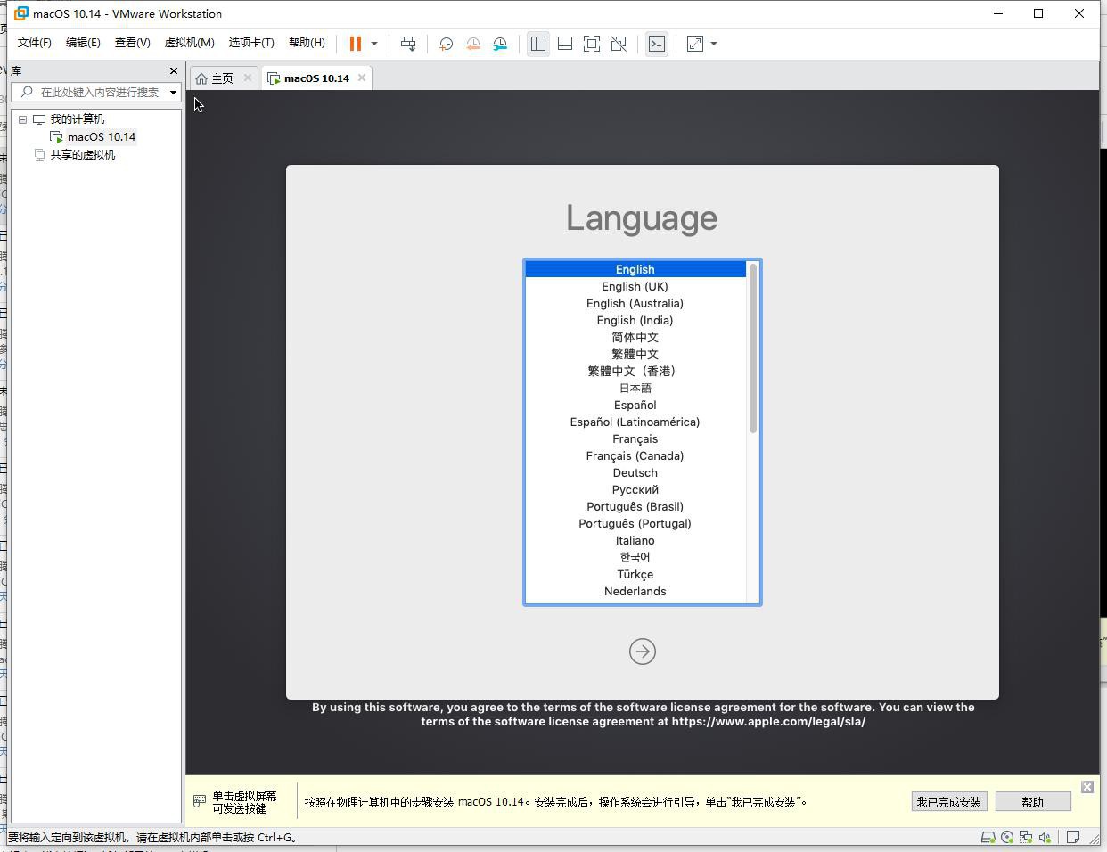This screenshot has height=852, width=1107.
Task: Open the 帮助(H) menu
Action: coord(307,43)
